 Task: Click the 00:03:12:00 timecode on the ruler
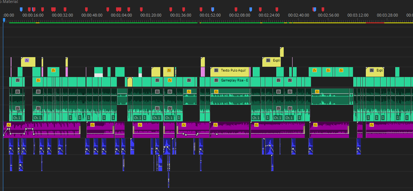tap(358, 15)
